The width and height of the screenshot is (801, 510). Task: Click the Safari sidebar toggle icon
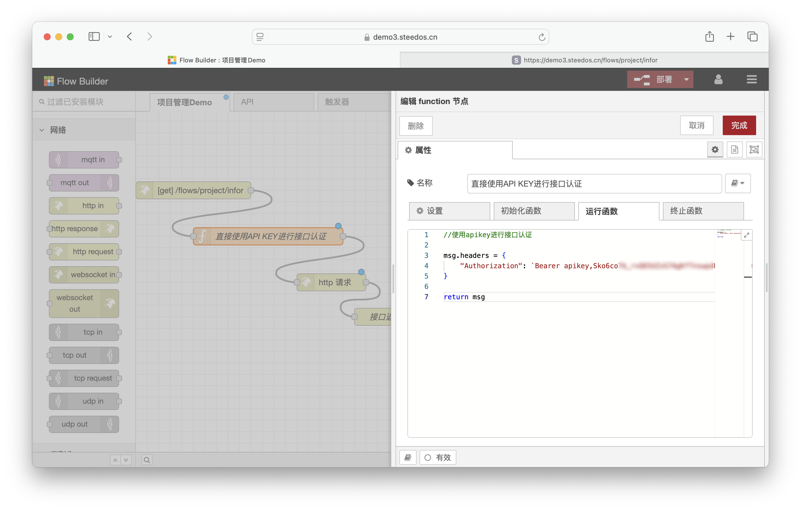(94, 37)
